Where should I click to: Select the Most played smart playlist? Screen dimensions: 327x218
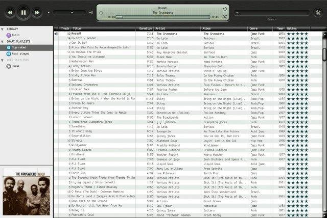click(19, 53)
